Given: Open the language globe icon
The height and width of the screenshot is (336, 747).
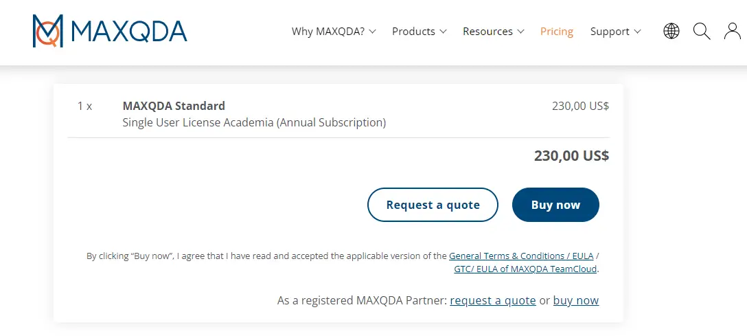Looking at the screenshot, I should (x=671, y=31).
